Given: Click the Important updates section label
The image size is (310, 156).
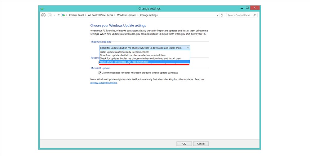Looking at the screenshot, I should pos(101,42).
